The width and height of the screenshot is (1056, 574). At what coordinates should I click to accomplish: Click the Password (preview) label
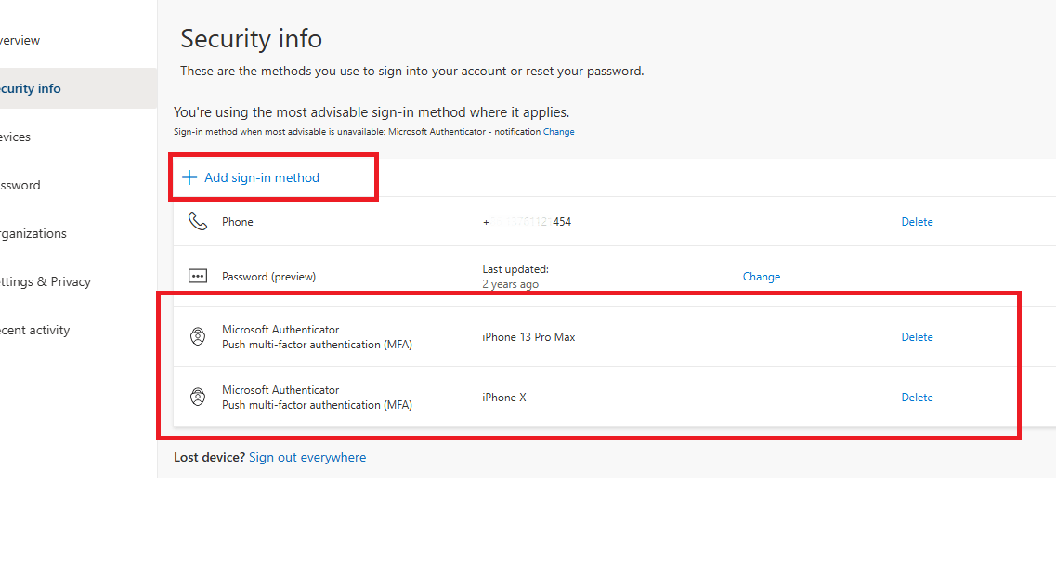[268, 277]
